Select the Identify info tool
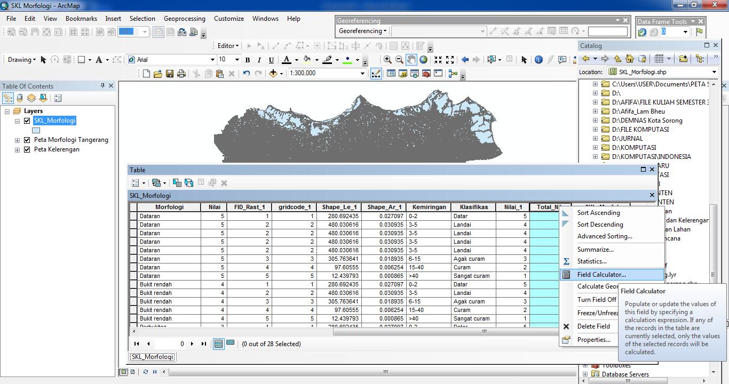 [x=538, y=60]
